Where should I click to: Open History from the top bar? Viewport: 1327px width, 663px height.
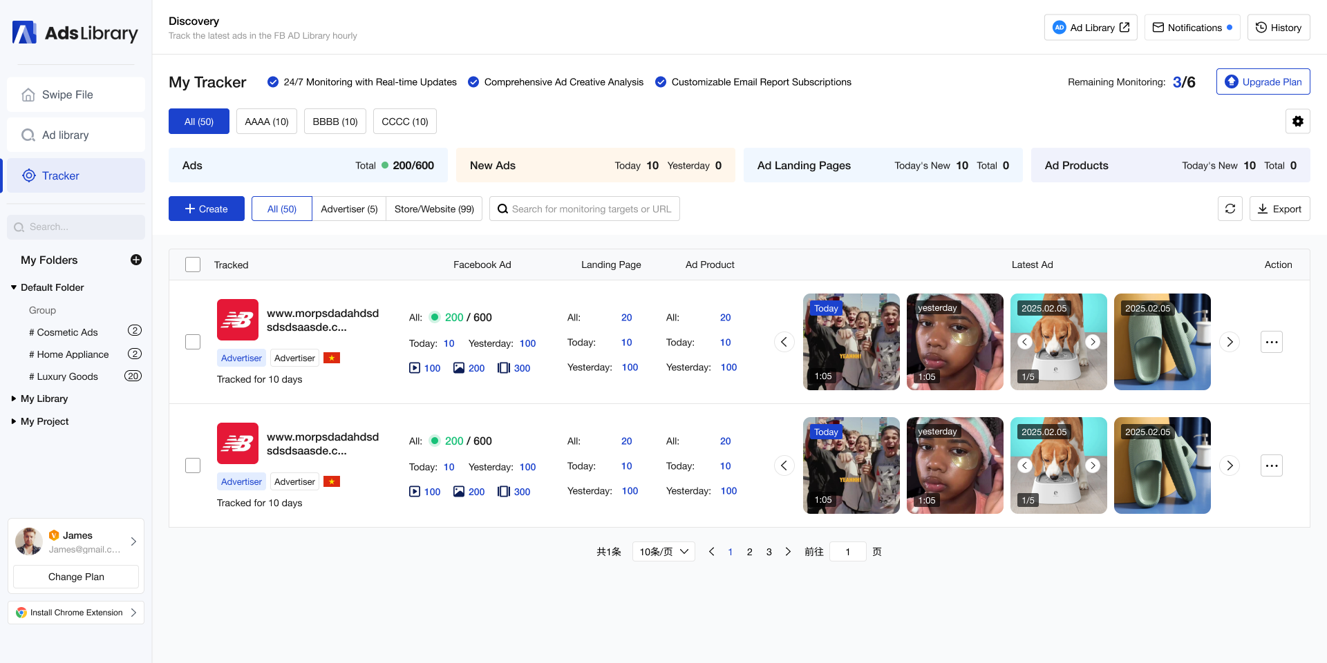[x=1278, y=28]
